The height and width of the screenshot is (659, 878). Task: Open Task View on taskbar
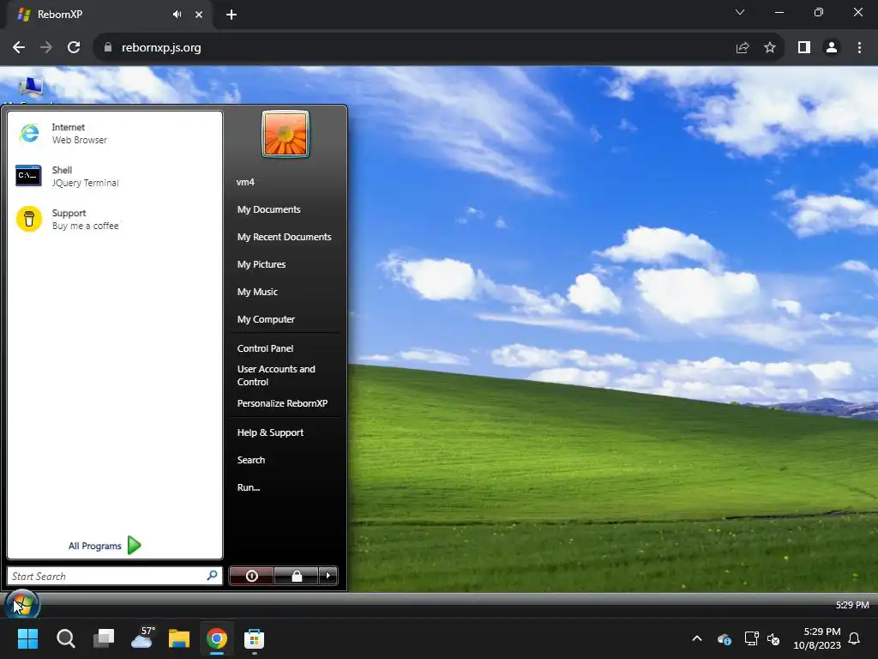104,638
